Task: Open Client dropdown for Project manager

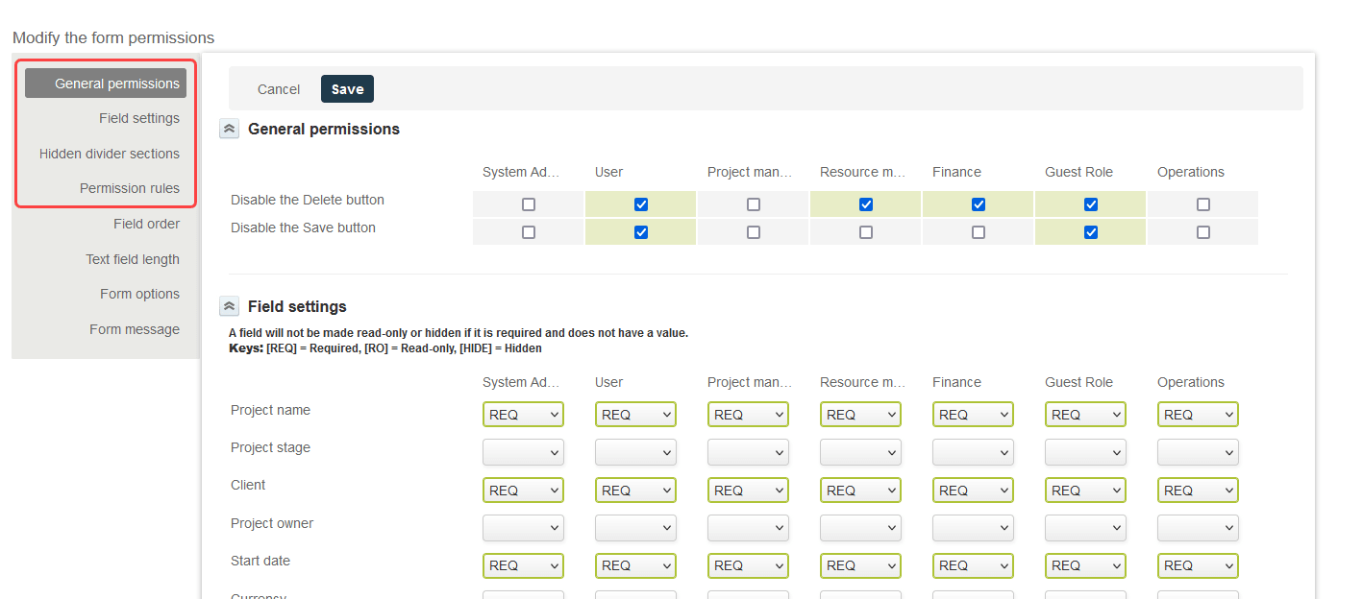Action: 748,491
